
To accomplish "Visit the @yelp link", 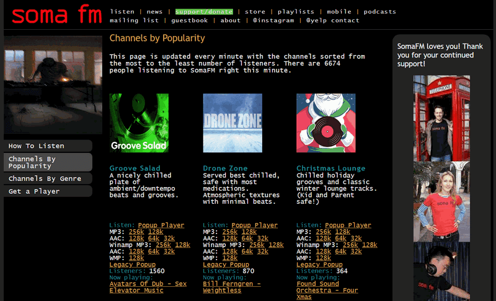I will 316,20.
